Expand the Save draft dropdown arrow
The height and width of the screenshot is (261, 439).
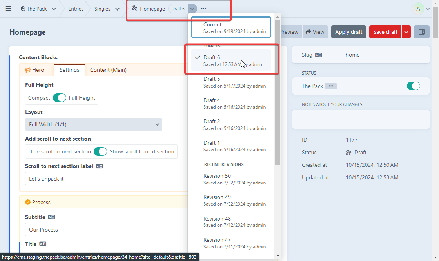coord(406,32)
